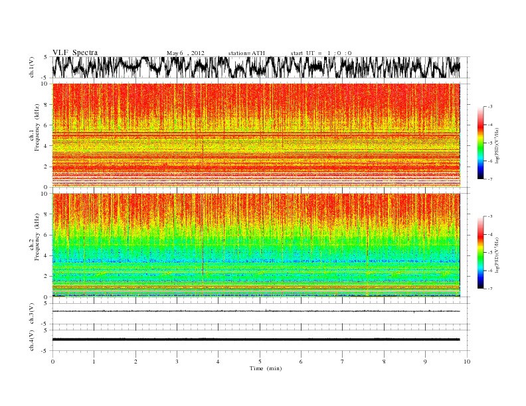Click time-axis tick label "0"
526x406 pixels.
coord(52,362)
